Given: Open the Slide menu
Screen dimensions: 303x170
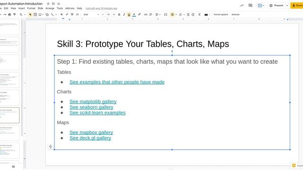Looking at the screenshot, I should (40, 8).
